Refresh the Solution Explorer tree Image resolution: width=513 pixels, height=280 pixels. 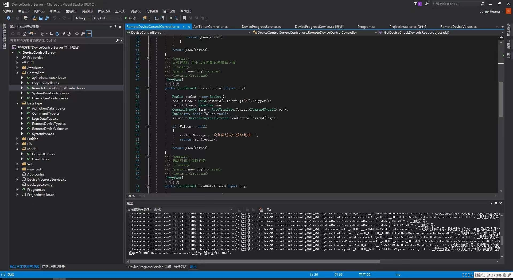[57, 34]
